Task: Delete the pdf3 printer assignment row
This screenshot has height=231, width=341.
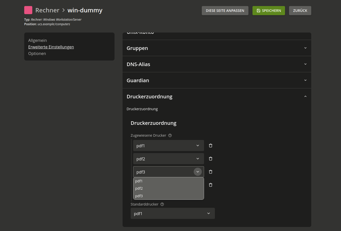Action: coord(211,172)
